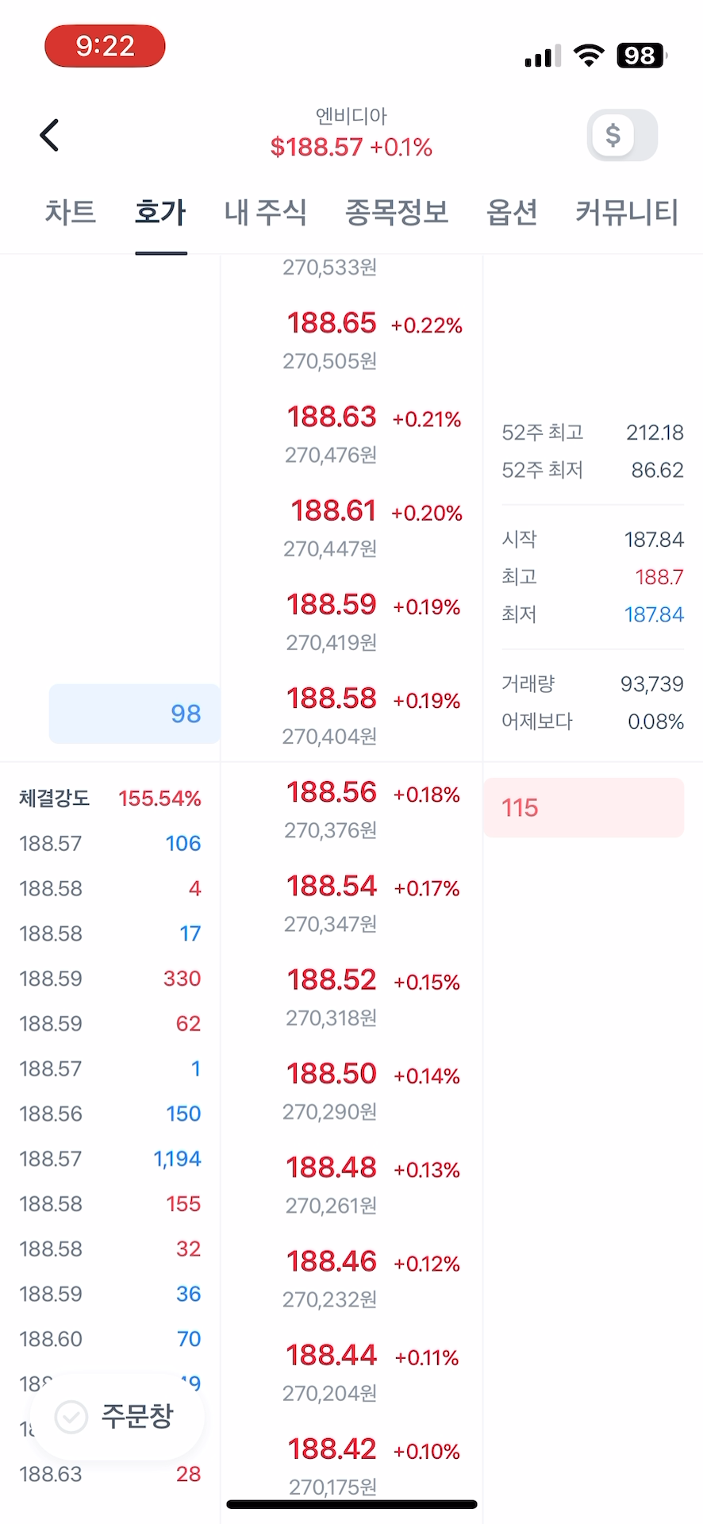Tap the red 9:22 recording time pill
The image size is (703, 1524).
click(x=105, y=46)
